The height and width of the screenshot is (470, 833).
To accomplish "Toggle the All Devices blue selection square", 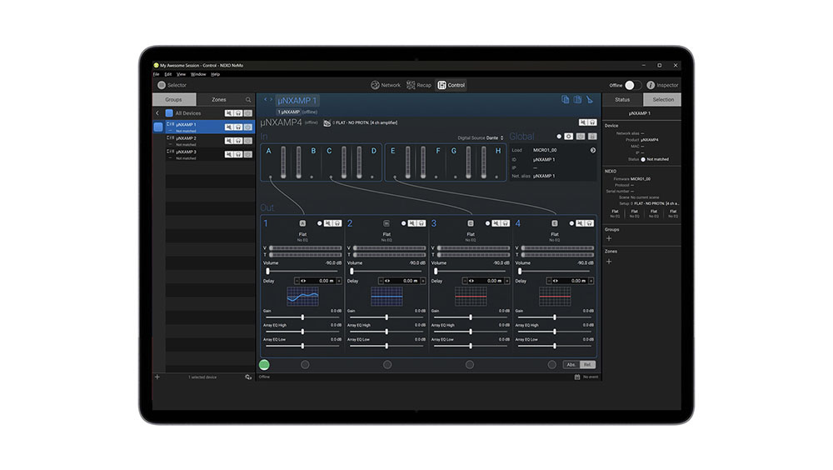I will [169, 113].
